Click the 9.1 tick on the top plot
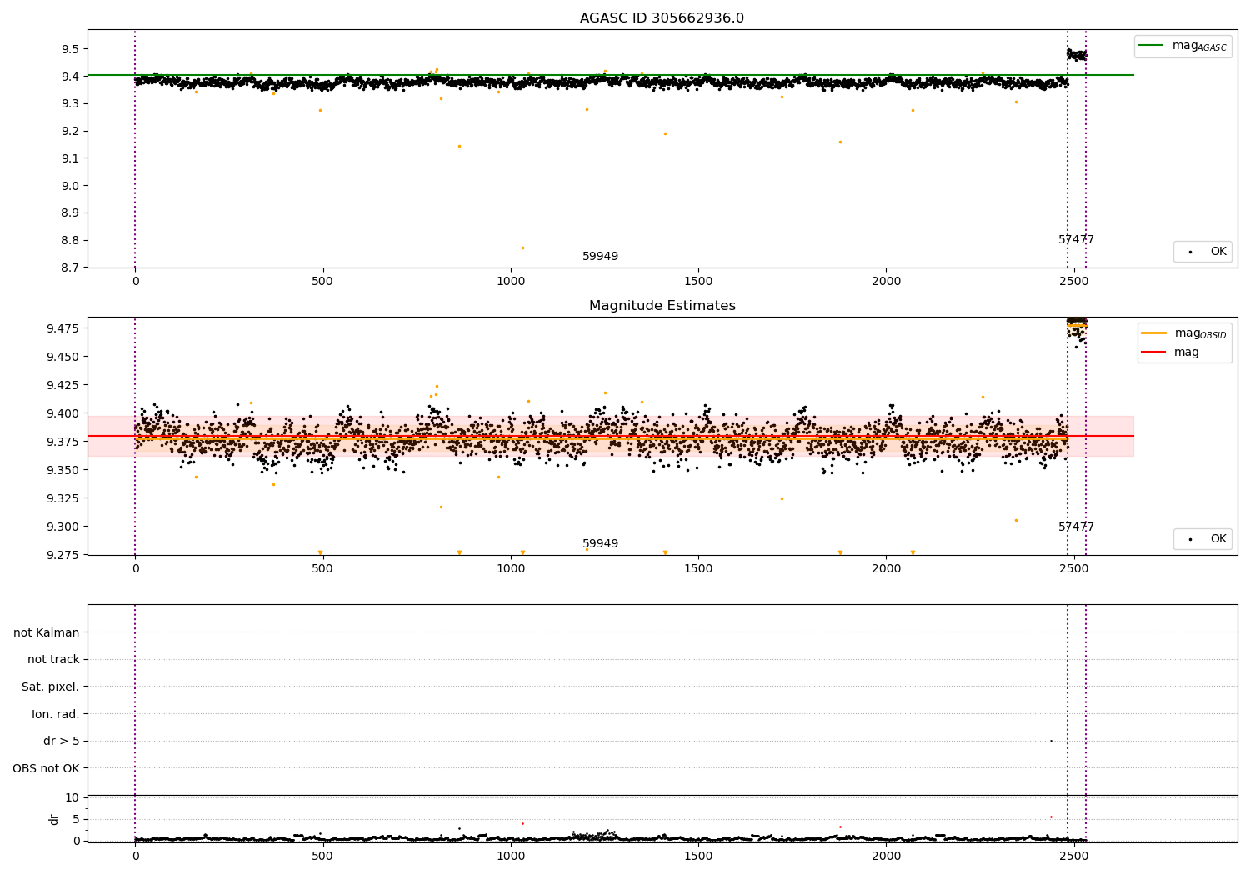This screenshot has height=875, width=1250. click(69, 158)
